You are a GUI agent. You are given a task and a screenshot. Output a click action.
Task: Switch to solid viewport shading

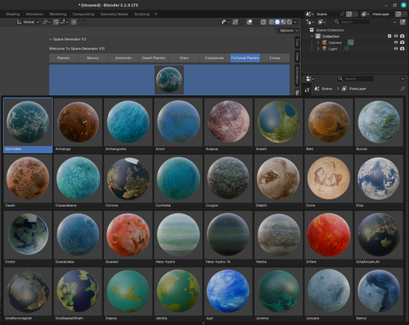tap(277, 22)
